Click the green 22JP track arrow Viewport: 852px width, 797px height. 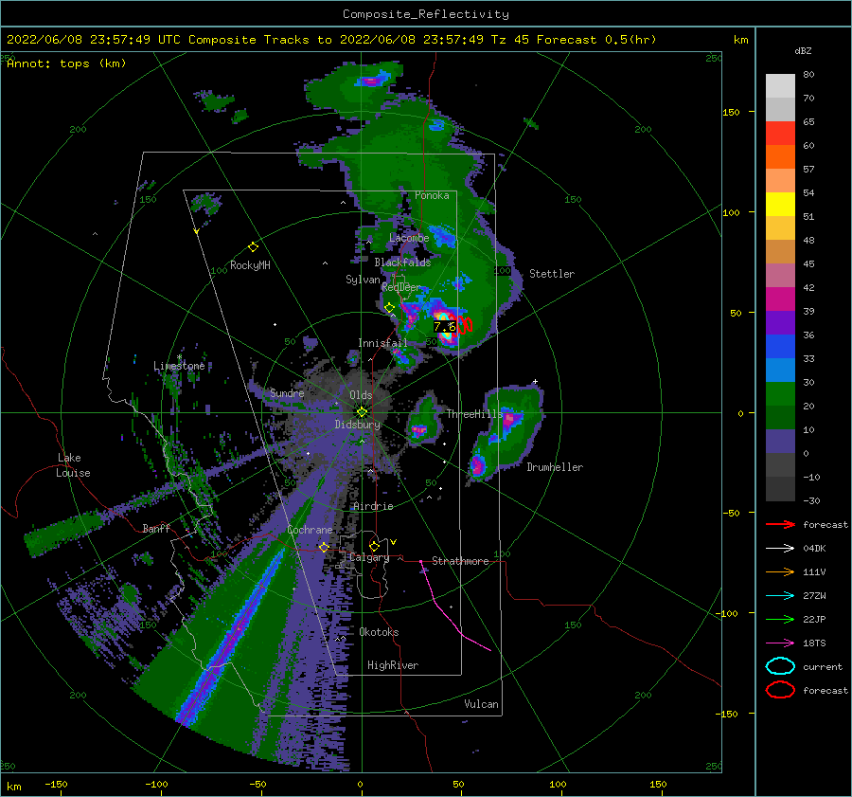pos(780,619)
